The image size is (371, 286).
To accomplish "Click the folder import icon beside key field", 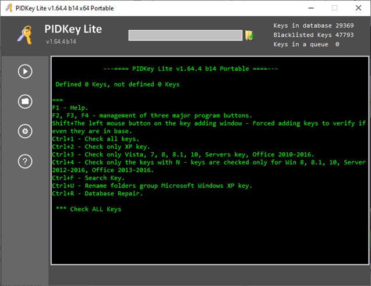I will (x=249, y=35).
